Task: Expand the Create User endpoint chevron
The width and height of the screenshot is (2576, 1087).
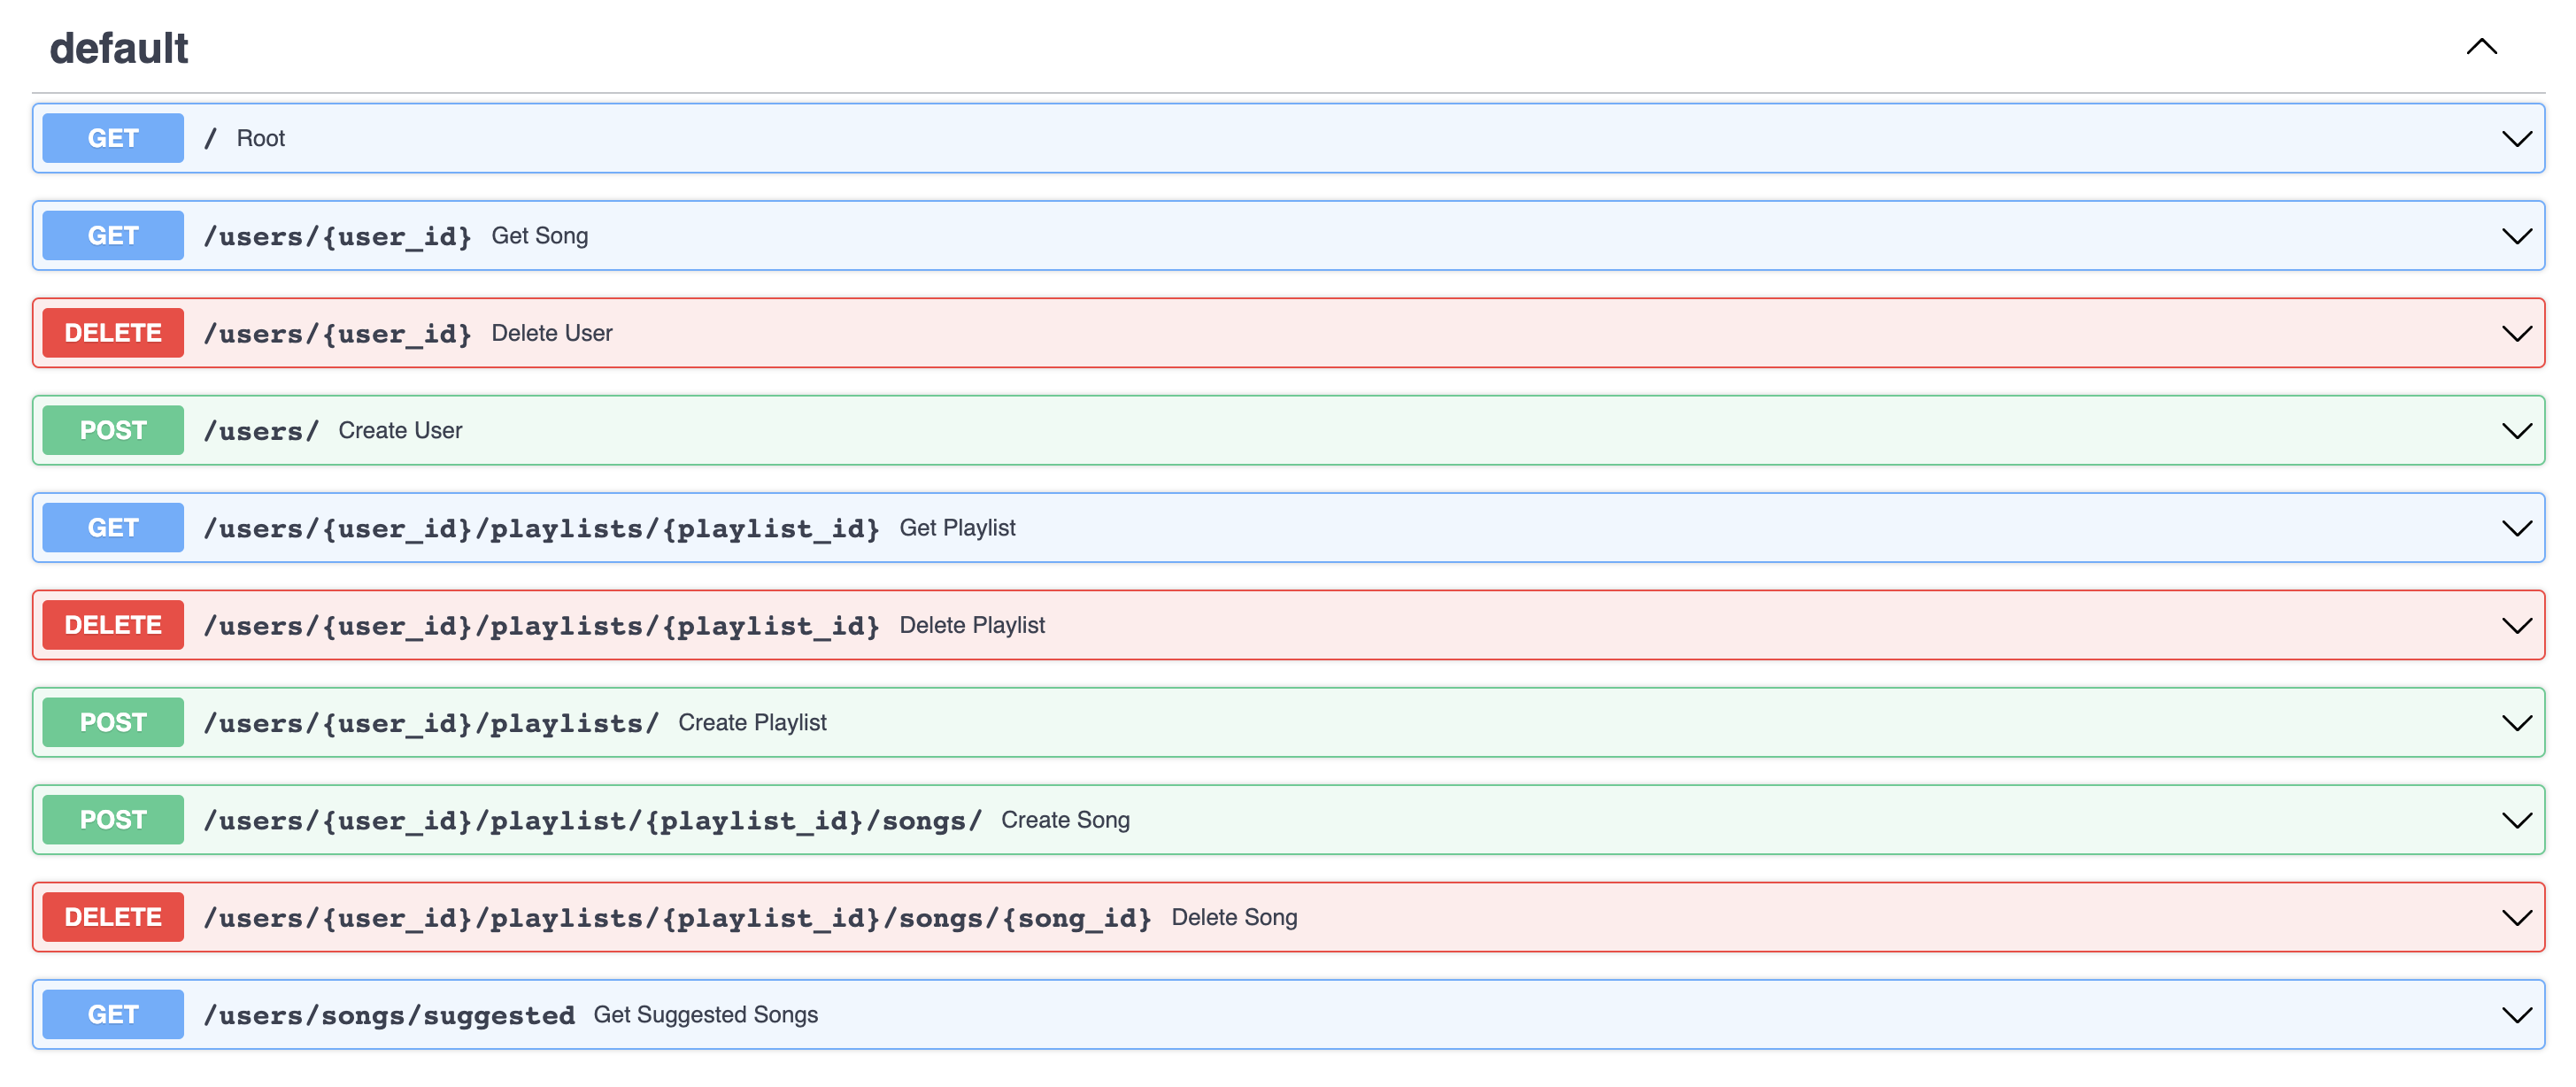Action: pyautogui.click(x=2516, y=431)
